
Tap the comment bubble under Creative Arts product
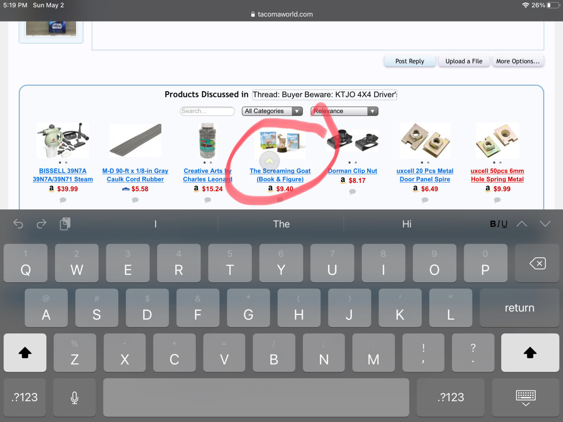208,200
